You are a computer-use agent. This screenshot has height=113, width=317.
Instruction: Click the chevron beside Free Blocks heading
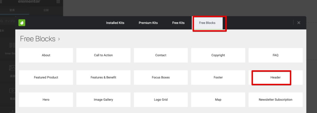pyautogui.click(x=59, y=39)
